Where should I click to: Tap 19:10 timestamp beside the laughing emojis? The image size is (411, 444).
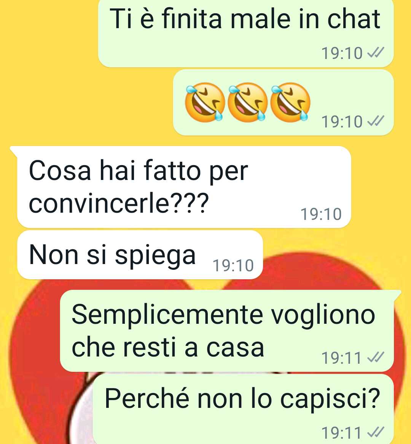(x=342, y=121)
